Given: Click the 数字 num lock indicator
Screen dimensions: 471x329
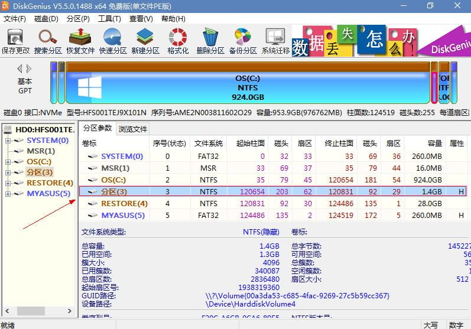Looking at the screenshot, I should tap(456, 325).
